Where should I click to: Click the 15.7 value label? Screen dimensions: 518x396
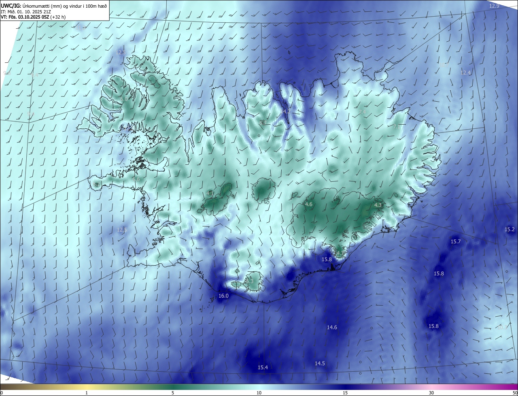[455, 241]
